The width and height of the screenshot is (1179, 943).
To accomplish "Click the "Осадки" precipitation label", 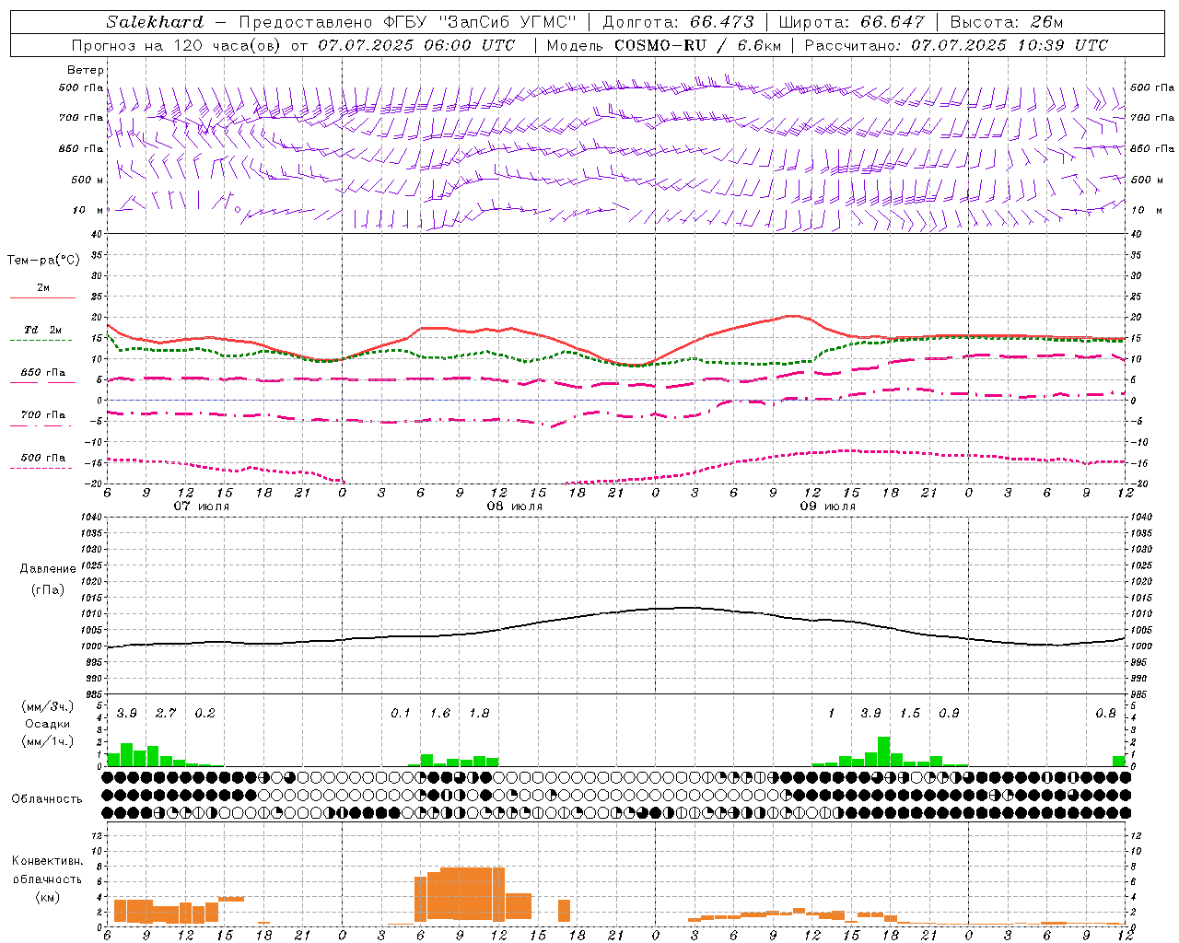I will click(48, 724).
